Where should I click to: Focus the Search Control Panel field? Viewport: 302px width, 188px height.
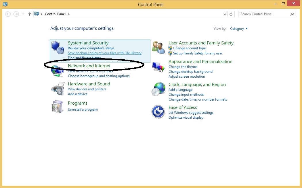point(267,14)
